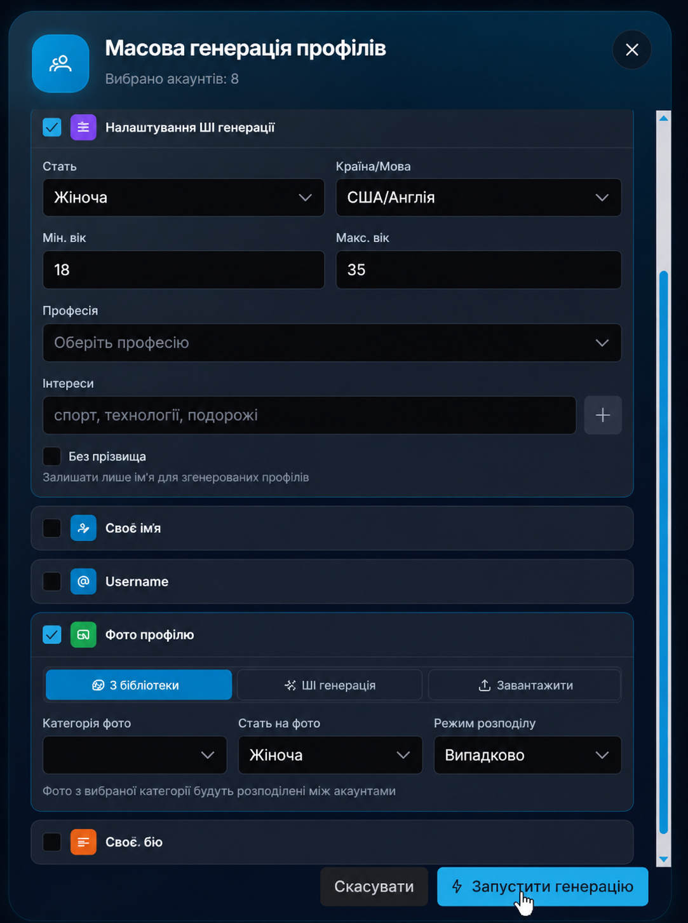Click the scrollbar down arrow
The height and width of the screenshot is (923, 688).
click(664, 859)
